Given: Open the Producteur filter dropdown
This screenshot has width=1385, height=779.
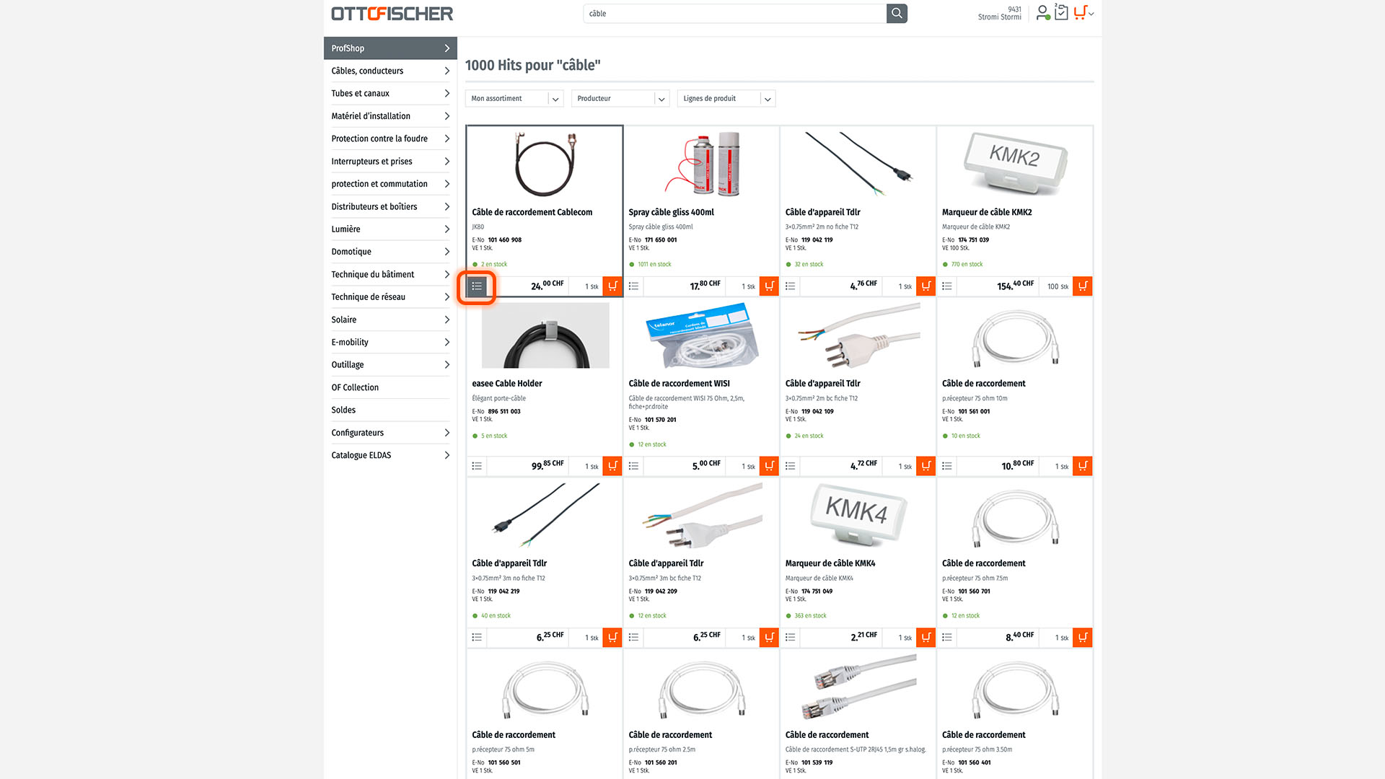Looking at the screenshot, I should click(620, 99).
